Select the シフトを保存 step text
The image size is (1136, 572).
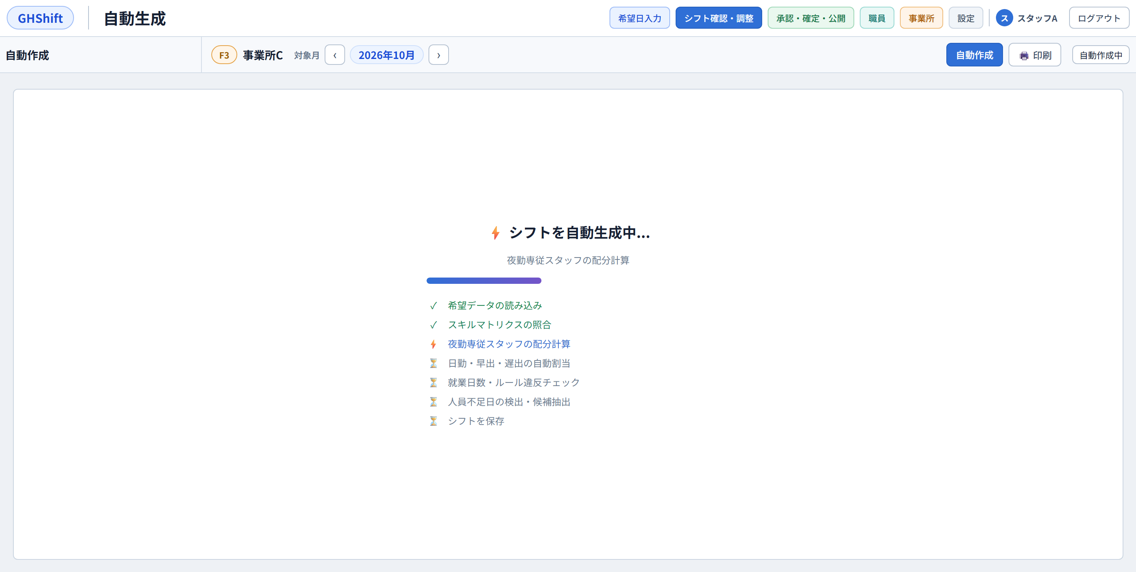pyautogui.click(x=476, y=421)
